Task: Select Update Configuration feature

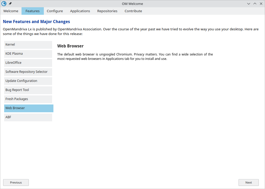Action: (x=28, y=81)
